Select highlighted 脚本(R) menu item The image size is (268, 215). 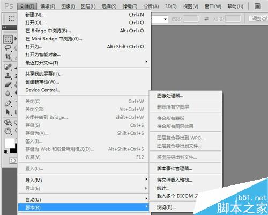click(84, 207)
